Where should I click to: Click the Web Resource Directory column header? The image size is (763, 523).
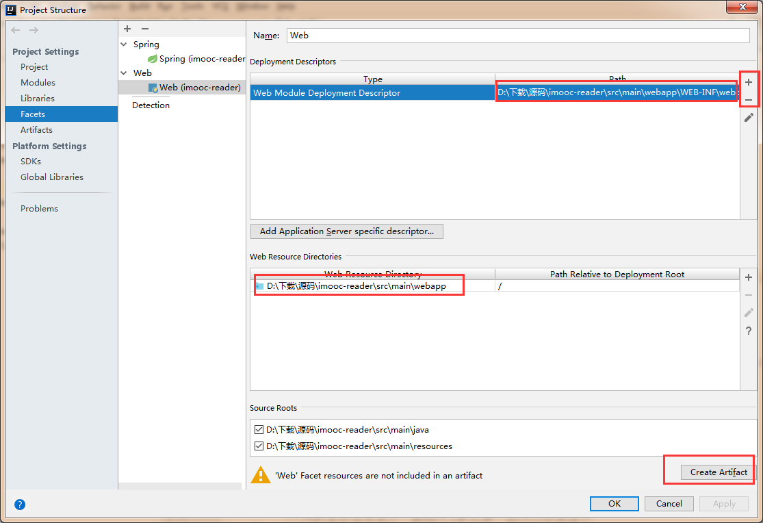373,274
